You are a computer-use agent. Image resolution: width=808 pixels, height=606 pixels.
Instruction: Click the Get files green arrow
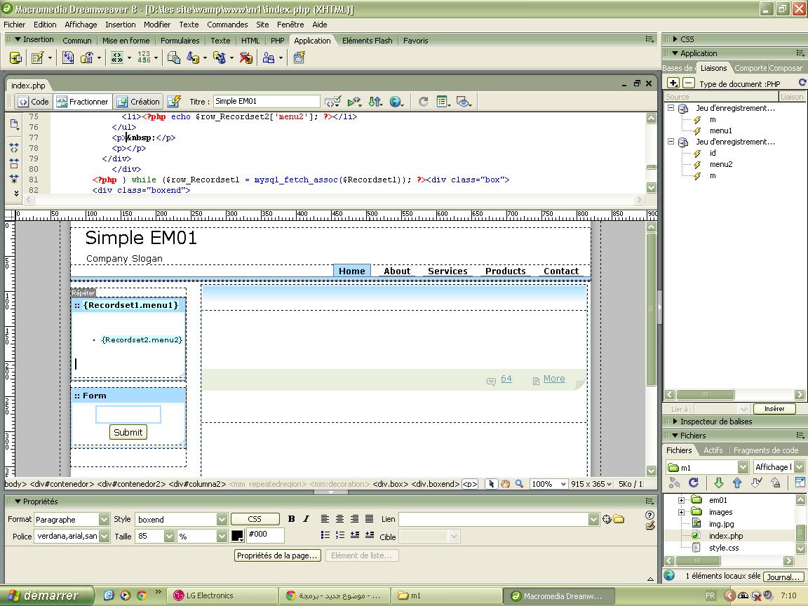pos(718,483)
